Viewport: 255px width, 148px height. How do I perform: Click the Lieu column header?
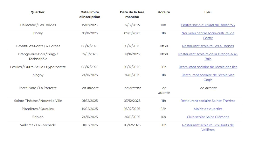tap(208, 12)
